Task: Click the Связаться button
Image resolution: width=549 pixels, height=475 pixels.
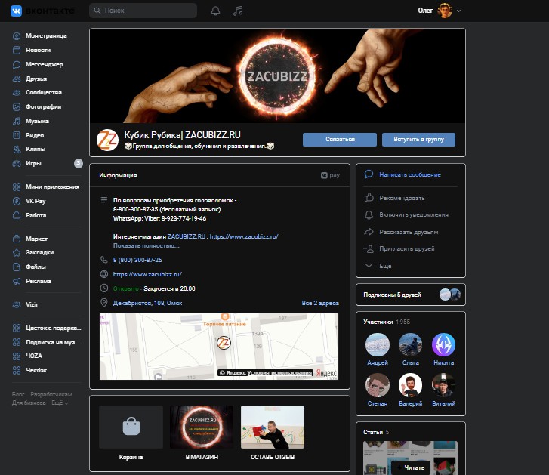Action: coord(340,139)
